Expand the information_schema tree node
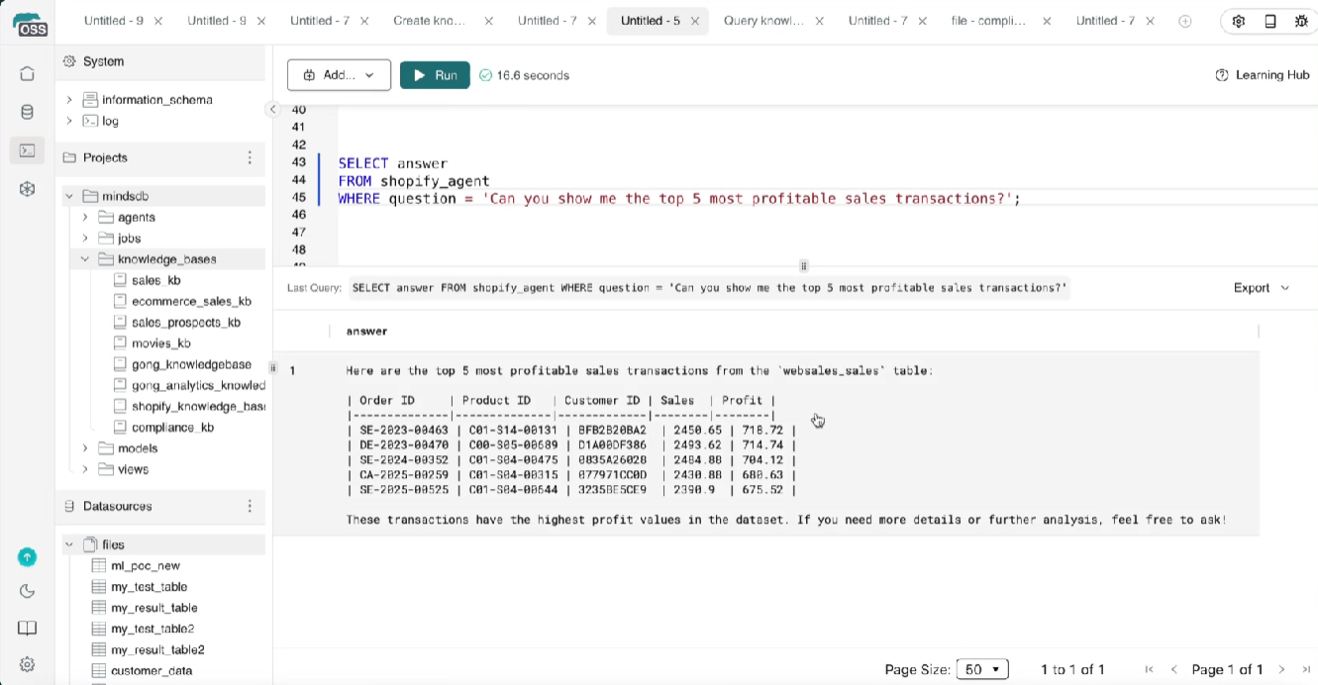This screenshot has width=1318, height=685. pos(69,100)
